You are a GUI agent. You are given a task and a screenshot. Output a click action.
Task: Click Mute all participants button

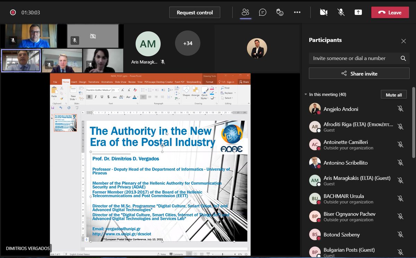point(394,94)
